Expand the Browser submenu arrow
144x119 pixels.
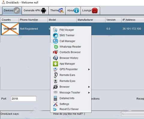(89, 87)
